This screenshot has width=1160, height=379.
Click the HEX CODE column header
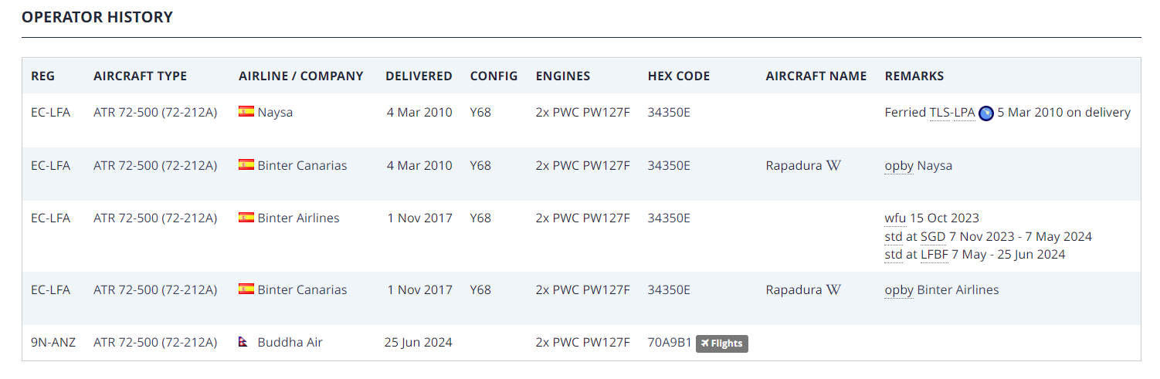[x=678, y=76]
